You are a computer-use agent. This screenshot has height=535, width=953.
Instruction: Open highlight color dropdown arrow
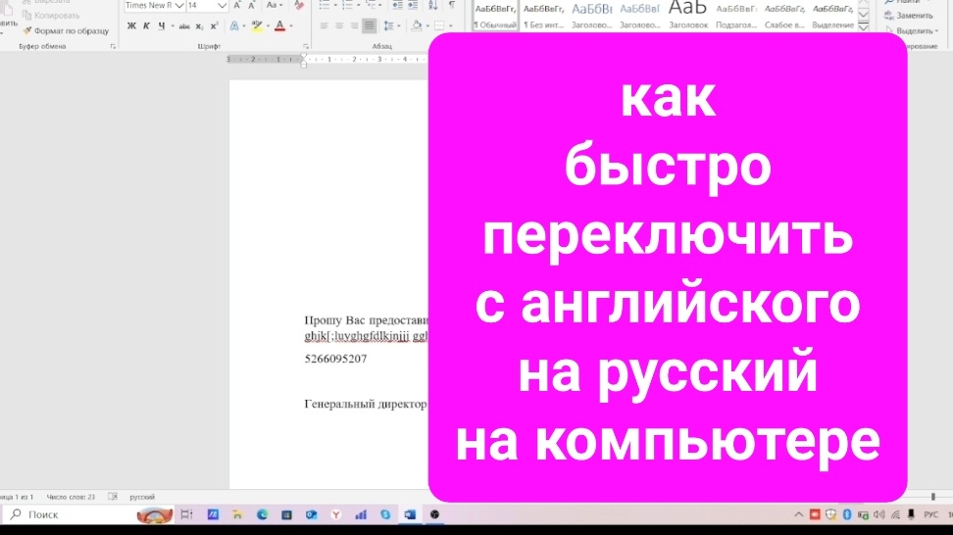click(268, 26)
